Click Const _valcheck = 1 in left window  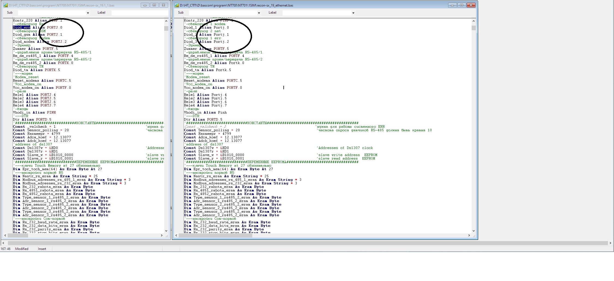click(x=34, y=127)
